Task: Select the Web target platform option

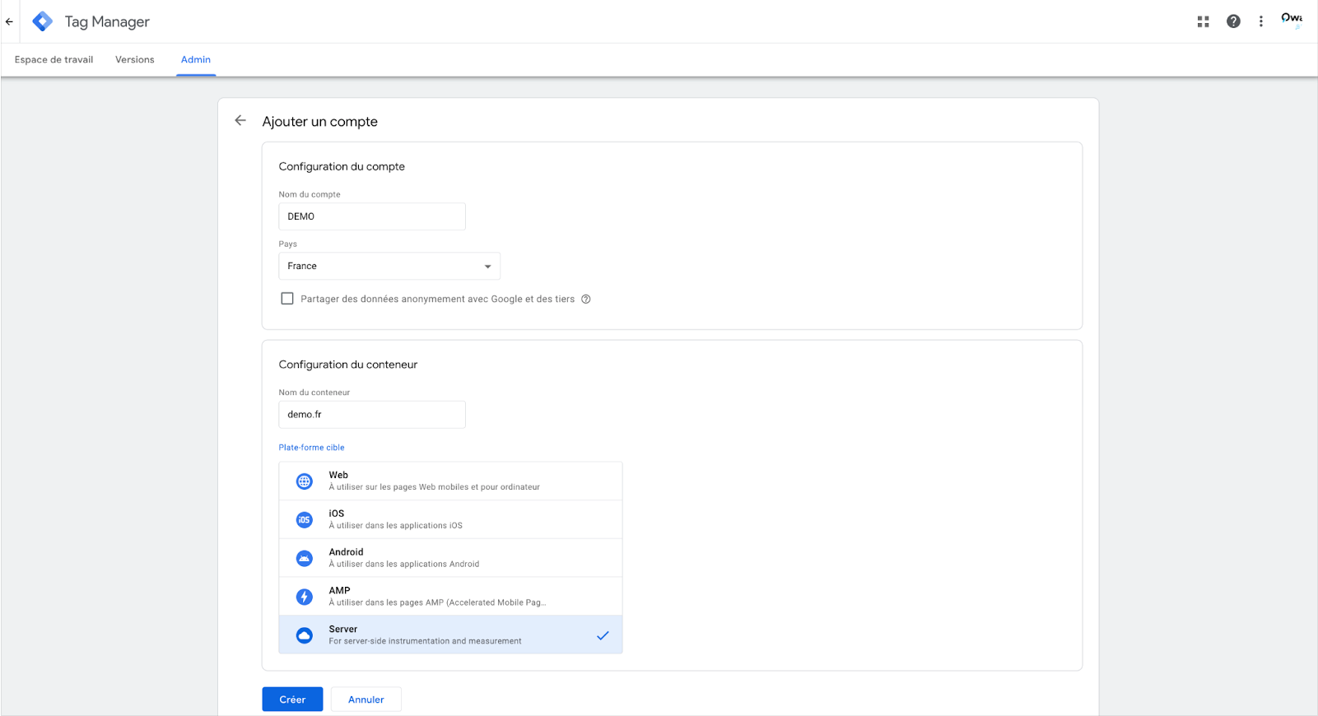Action: click(x=450, y=481)
